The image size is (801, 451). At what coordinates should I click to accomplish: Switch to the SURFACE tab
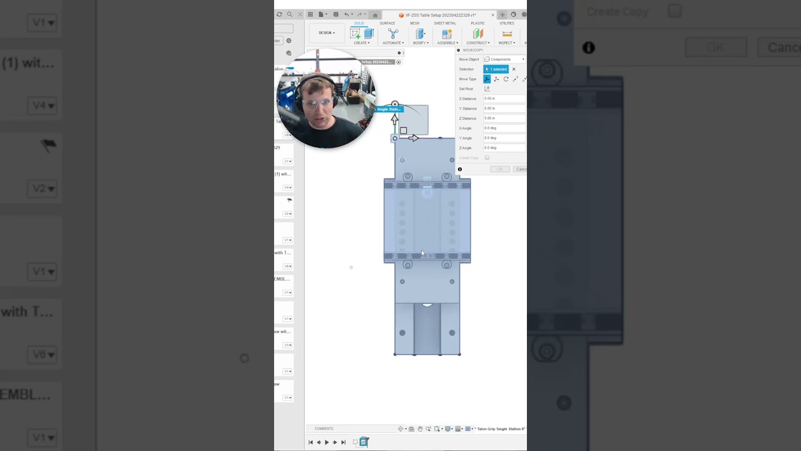(x=387, y=23)
